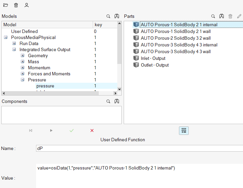Expand the Run Data node
Screen dimensions: 243x188
click(14, 44)
